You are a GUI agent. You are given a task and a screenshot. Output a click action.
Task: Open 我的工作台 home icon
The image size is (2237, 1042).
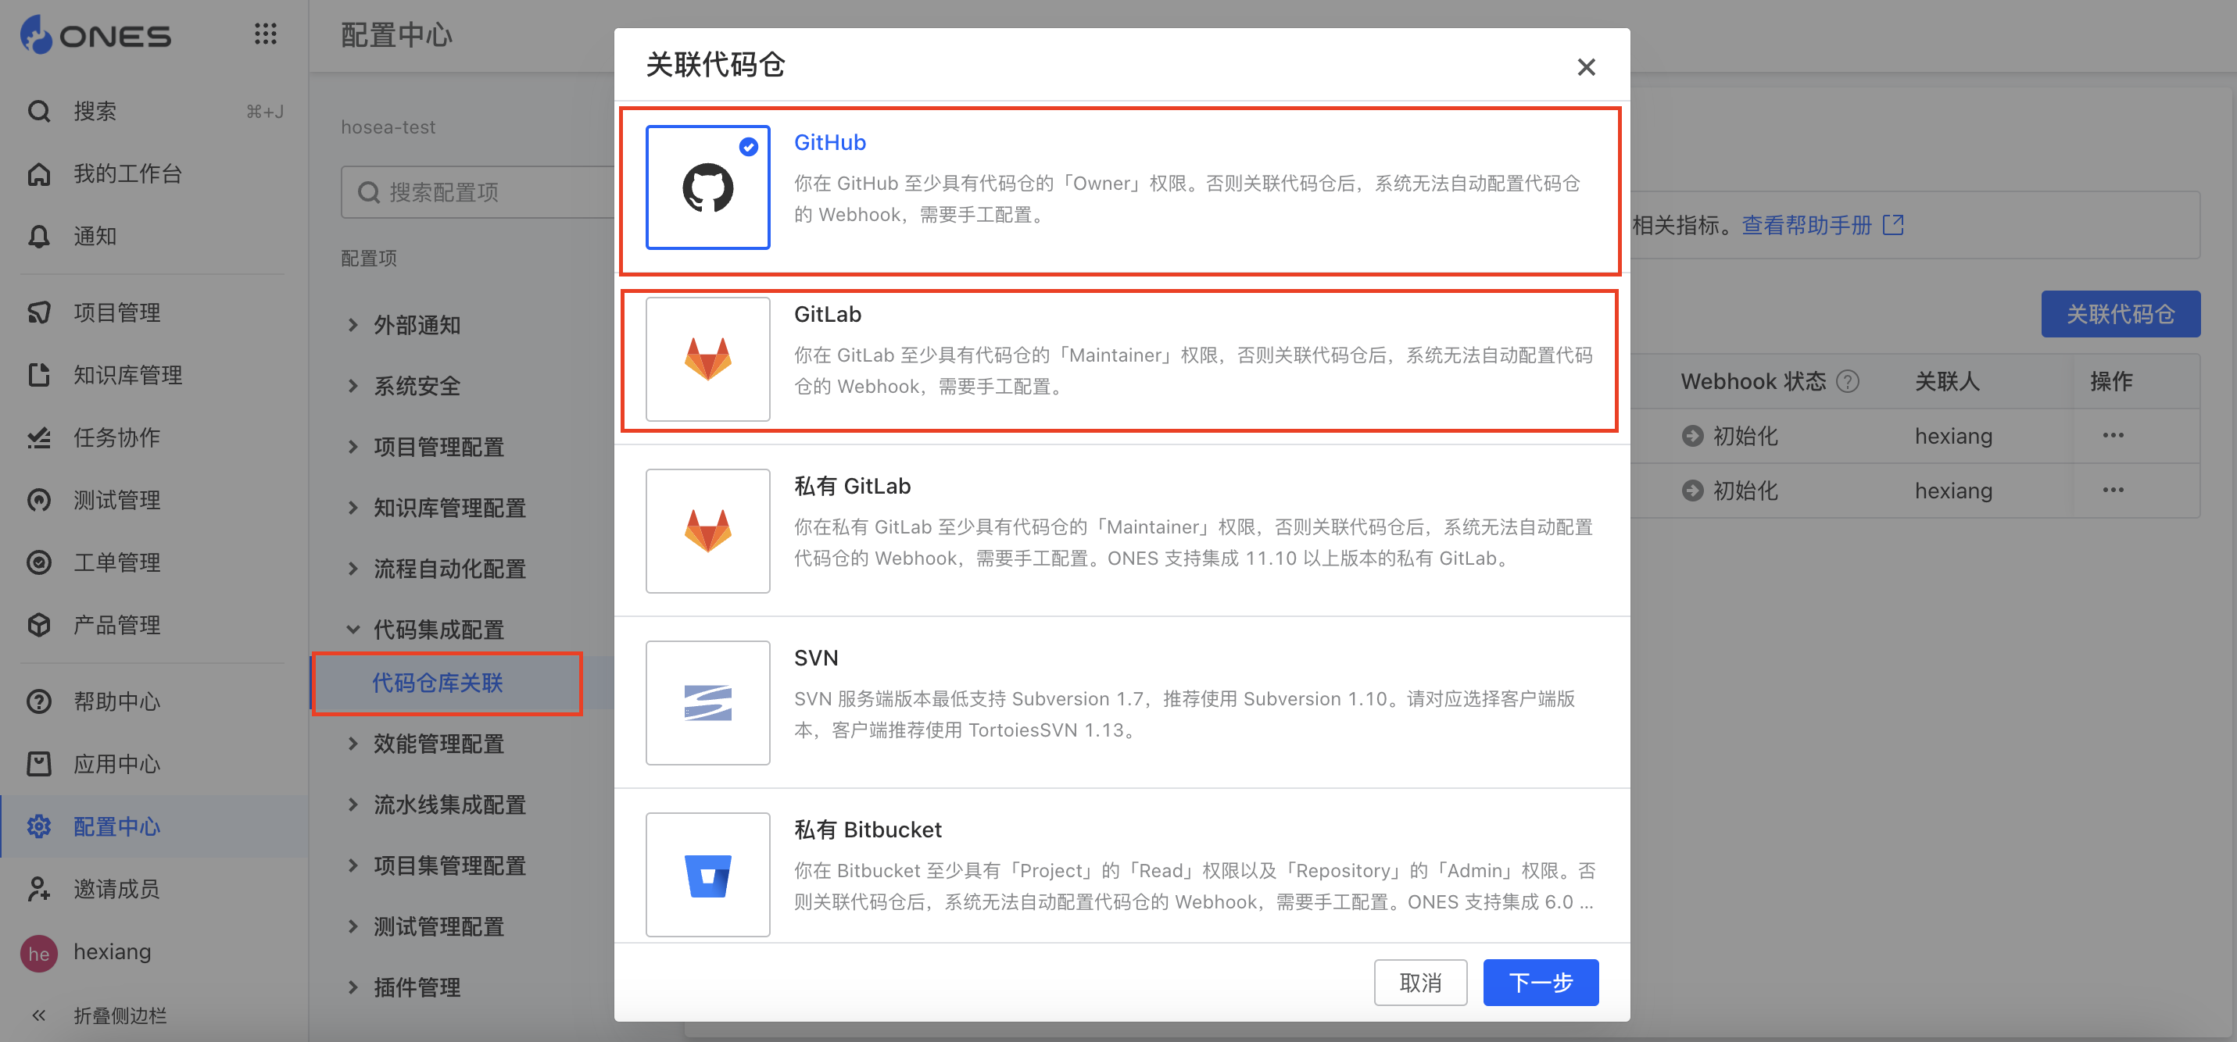click(39, 173)
